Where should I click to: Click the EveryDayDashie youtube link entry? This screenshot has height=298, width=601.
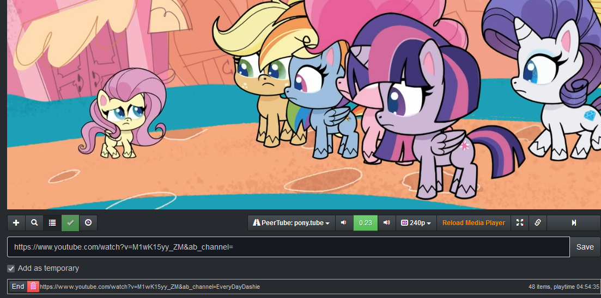tap(150, 287)
